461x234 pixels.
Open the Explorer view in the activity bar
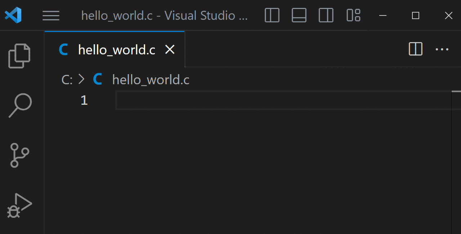[x=19, y=56]
